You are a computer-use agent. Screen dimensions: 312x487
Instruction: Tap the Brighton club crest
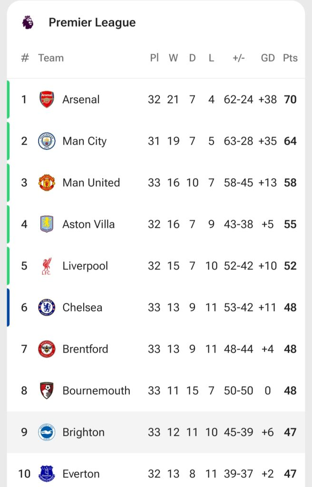click(x=47, y=432)
